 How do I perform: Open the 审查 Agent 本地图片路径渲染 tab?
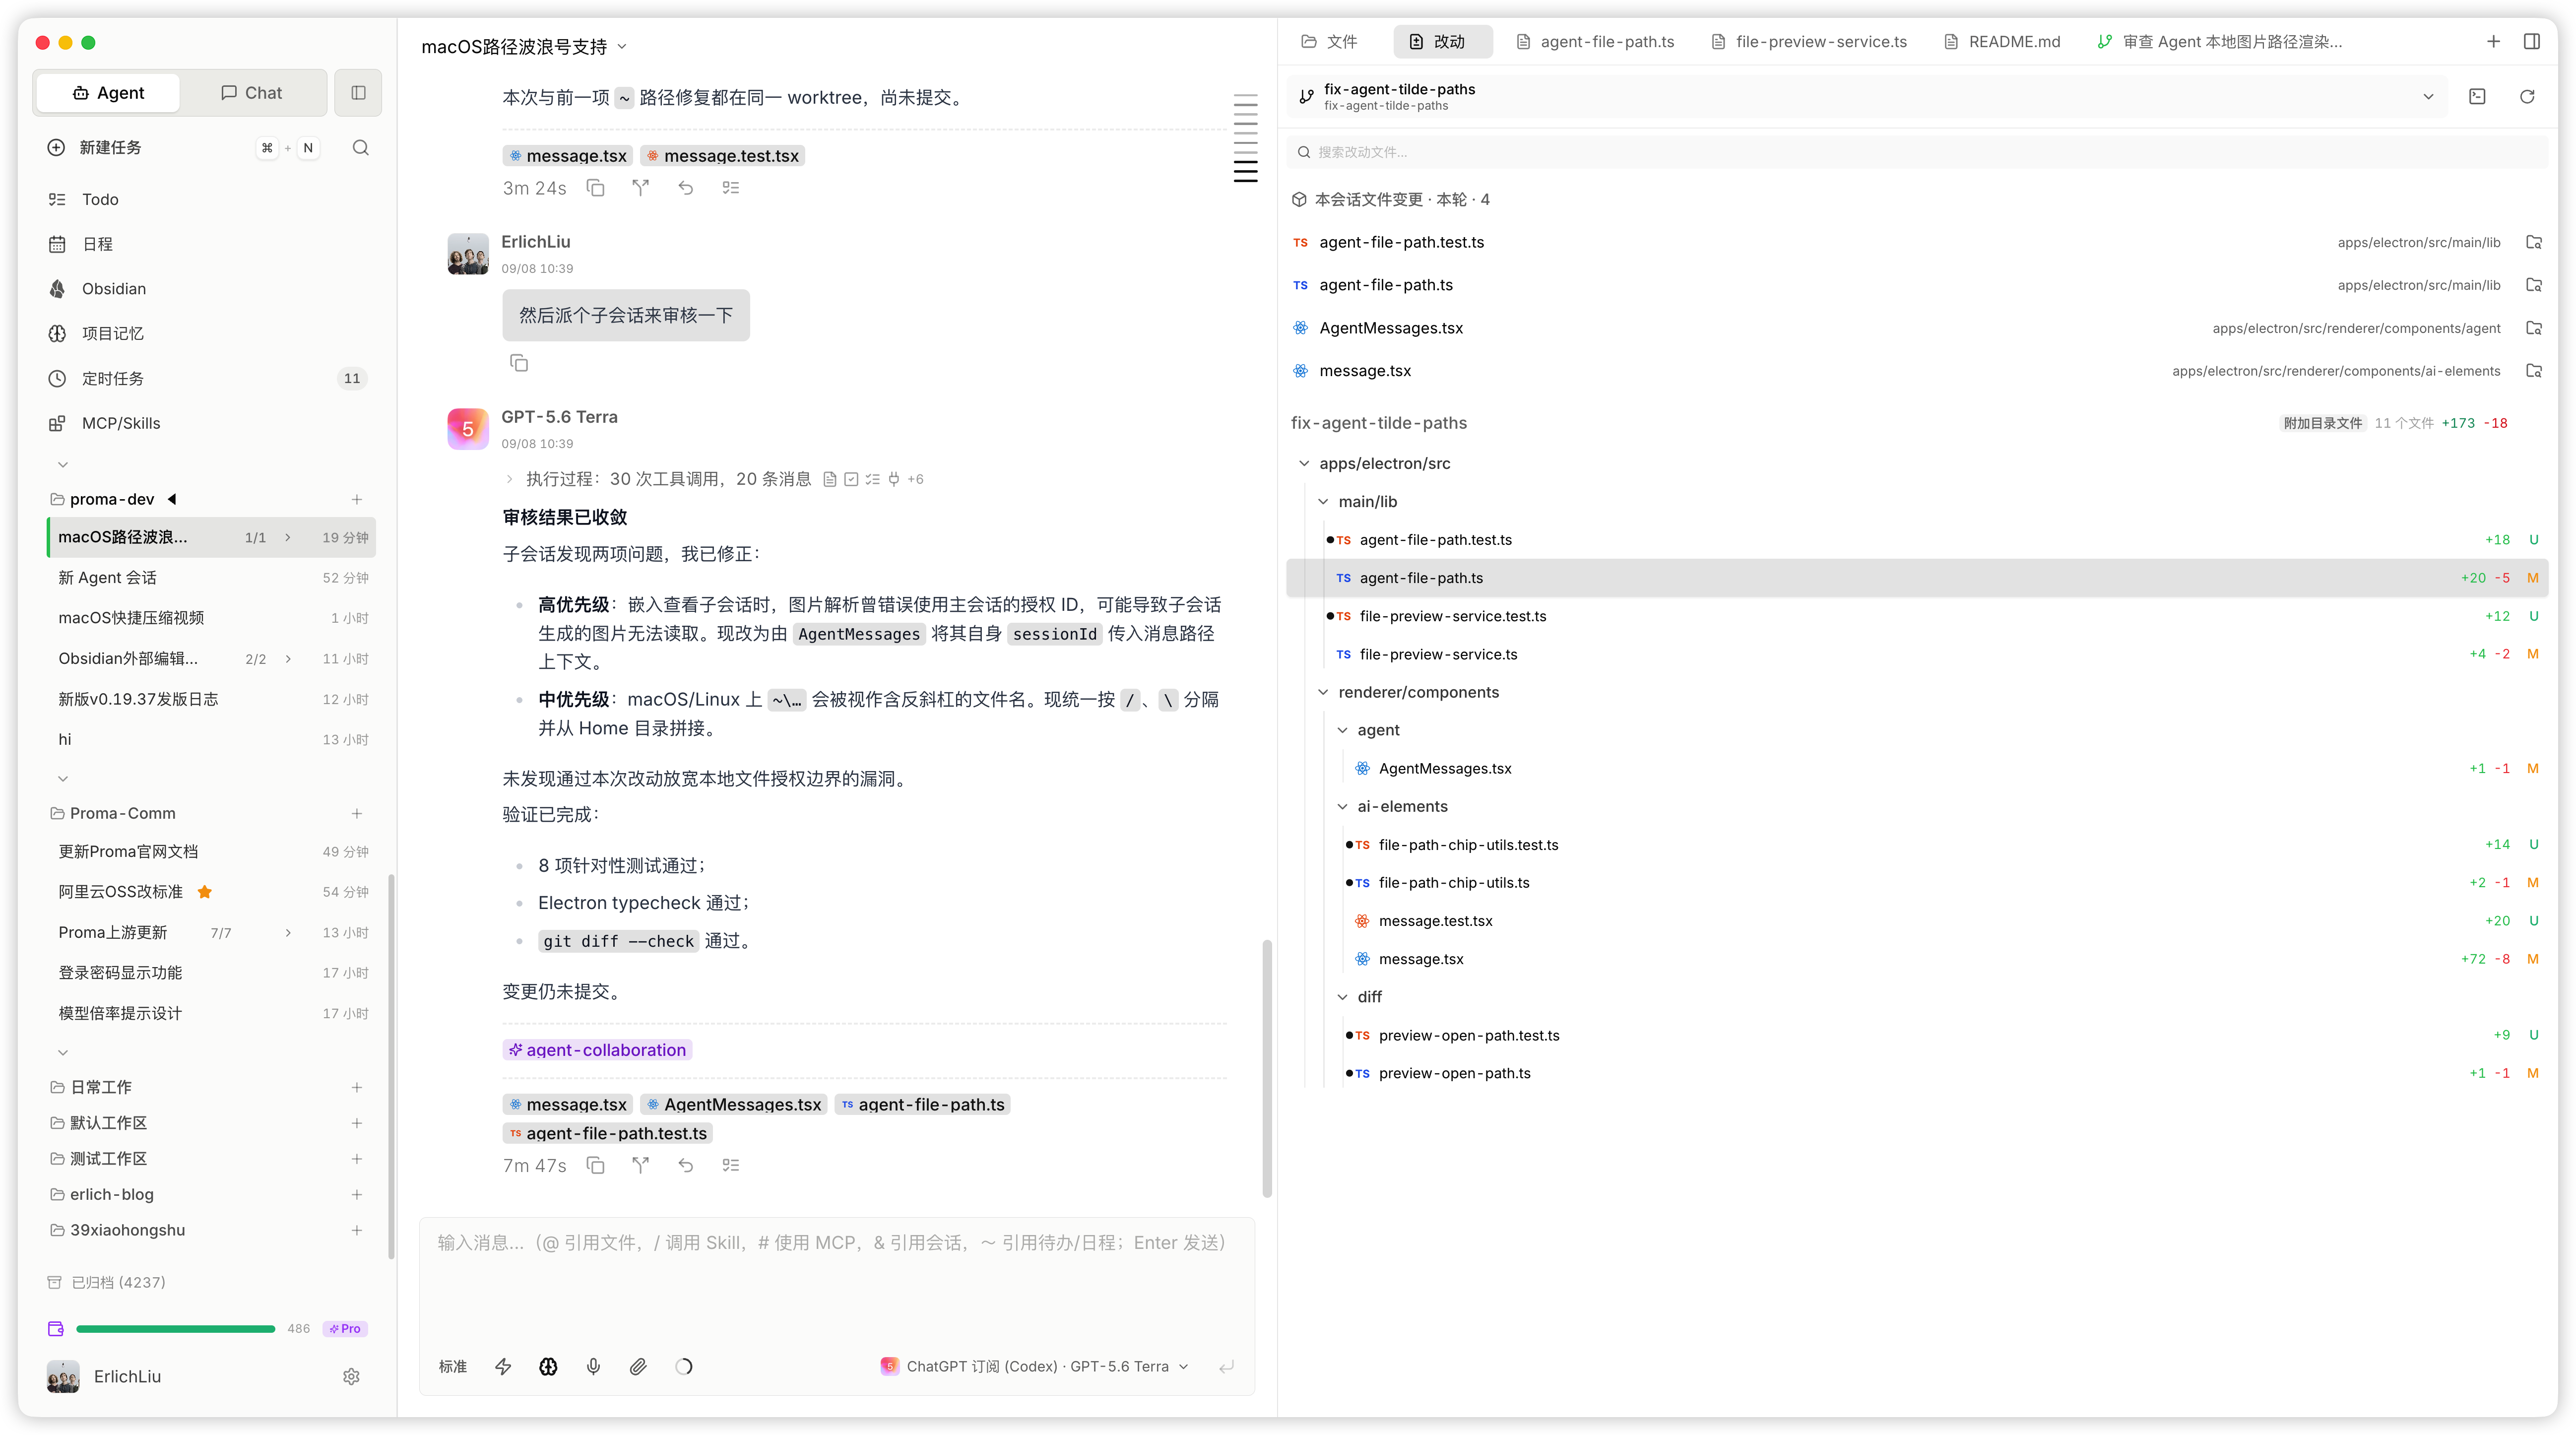[2220, 41]
